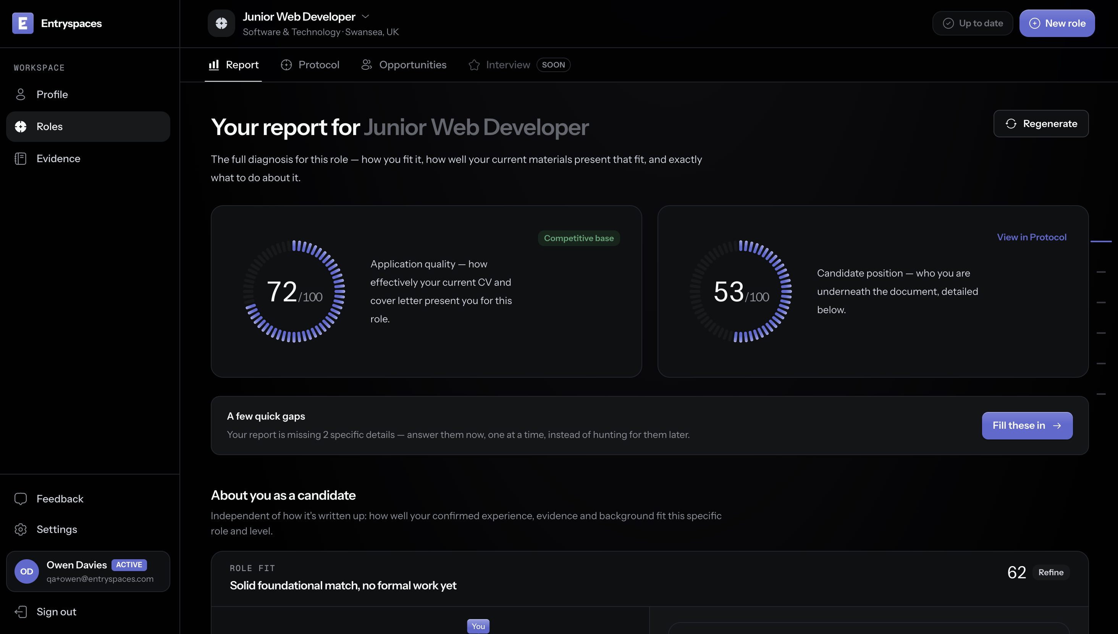
Task: Click the New role button
Action: 1057,23
